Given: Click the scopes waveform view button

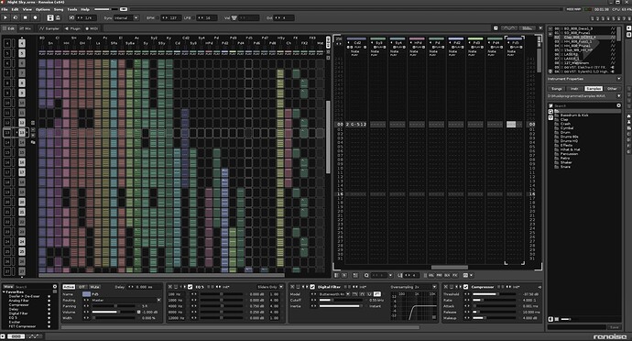Looking at the screenshot, I should [x=508, y=28].
